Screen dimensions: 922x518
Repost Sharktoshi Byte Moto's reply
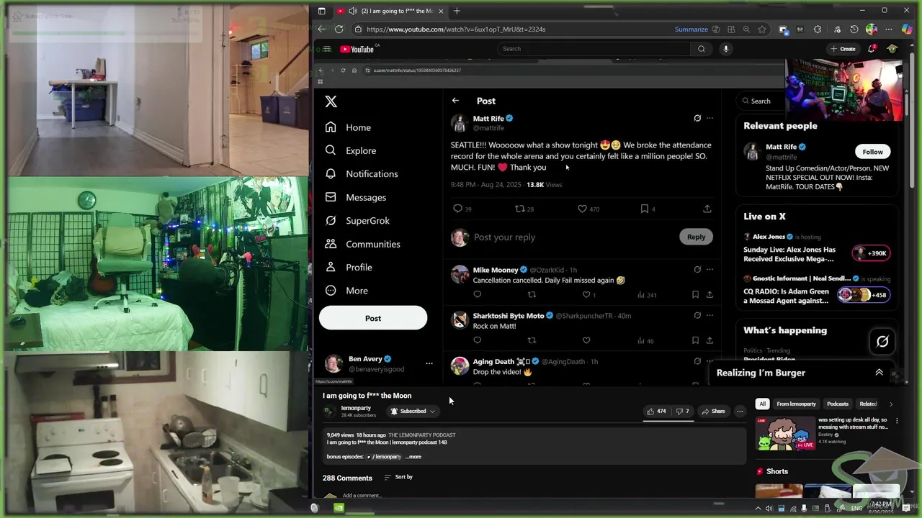pyautogui.click(x=532, y=340)
